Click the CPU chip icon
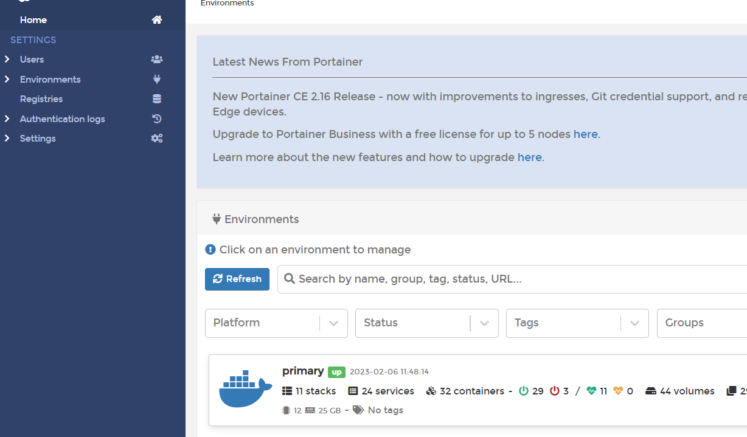747x437 pixels. [x=287, y=410]
